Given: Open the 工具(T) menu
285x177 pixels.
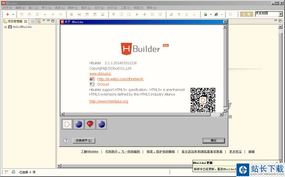Looking at the screenshot, I should (x=125, y=7).
